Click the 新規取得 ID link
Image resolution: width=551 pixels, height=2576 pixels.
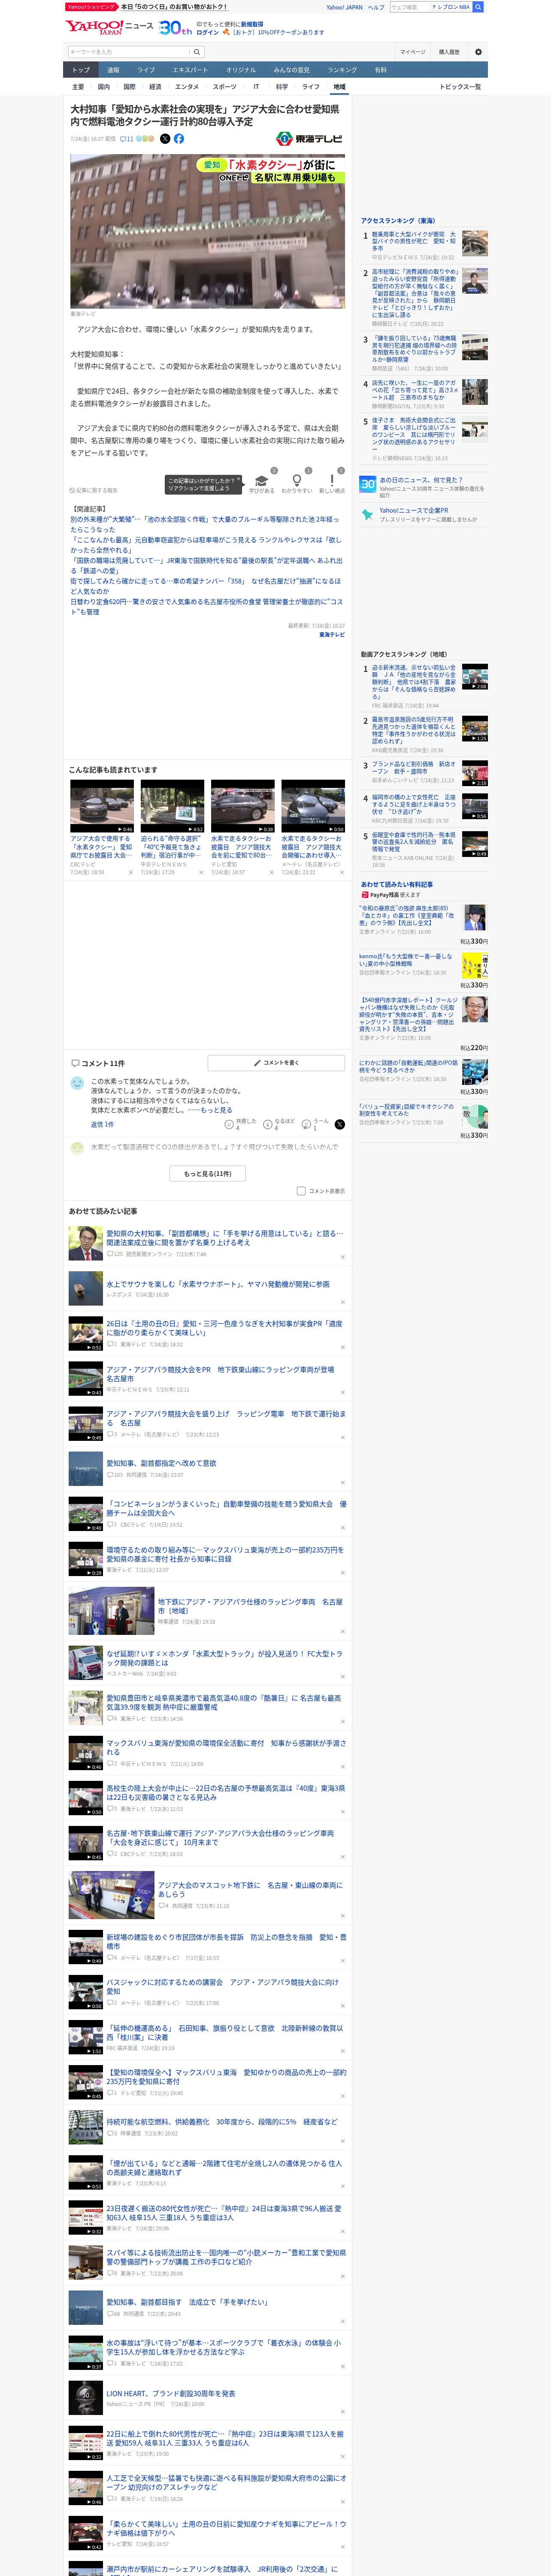coord(252,24)
